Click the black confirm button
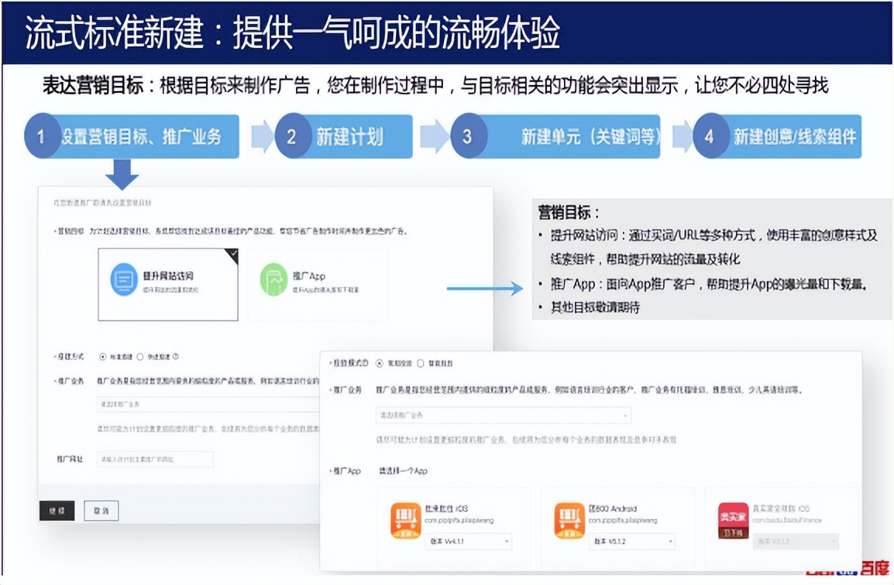 click(57, 511)
